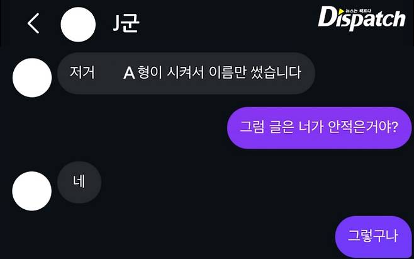
Task: Select the purple bubble 그렇구나
Action: [x=373, y=236]
